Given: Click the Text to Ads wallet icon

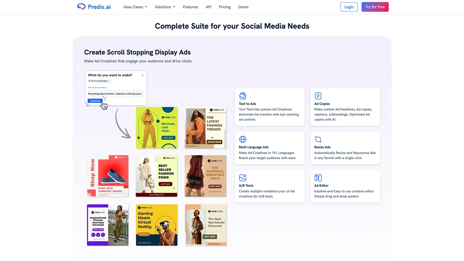Looking at the screenshot, I should click(243, 96).
